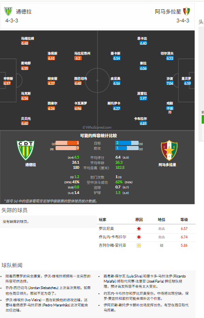
Task: Click large CDT Tondela logo in stats
Action: point(26,150)
